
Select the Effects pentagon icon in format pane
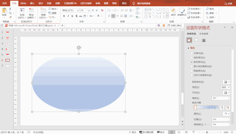196,40
